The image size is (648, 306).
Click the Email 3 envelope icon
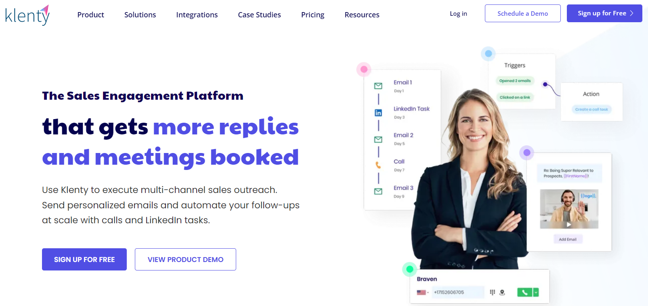378,191
